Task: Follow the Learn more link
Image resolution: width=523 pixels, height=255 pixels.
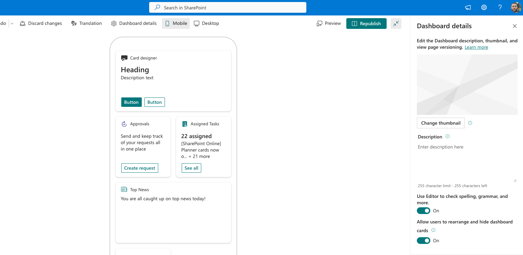Action: coord(476,47)
